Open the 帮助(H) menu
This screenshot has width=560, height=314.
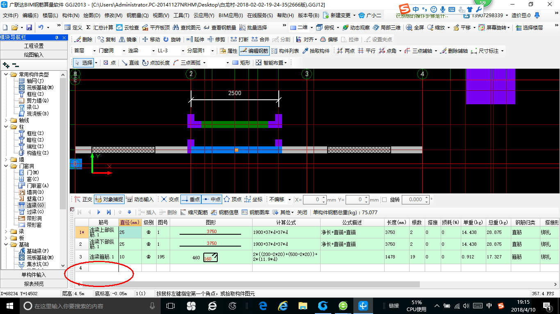click(285, 16)
